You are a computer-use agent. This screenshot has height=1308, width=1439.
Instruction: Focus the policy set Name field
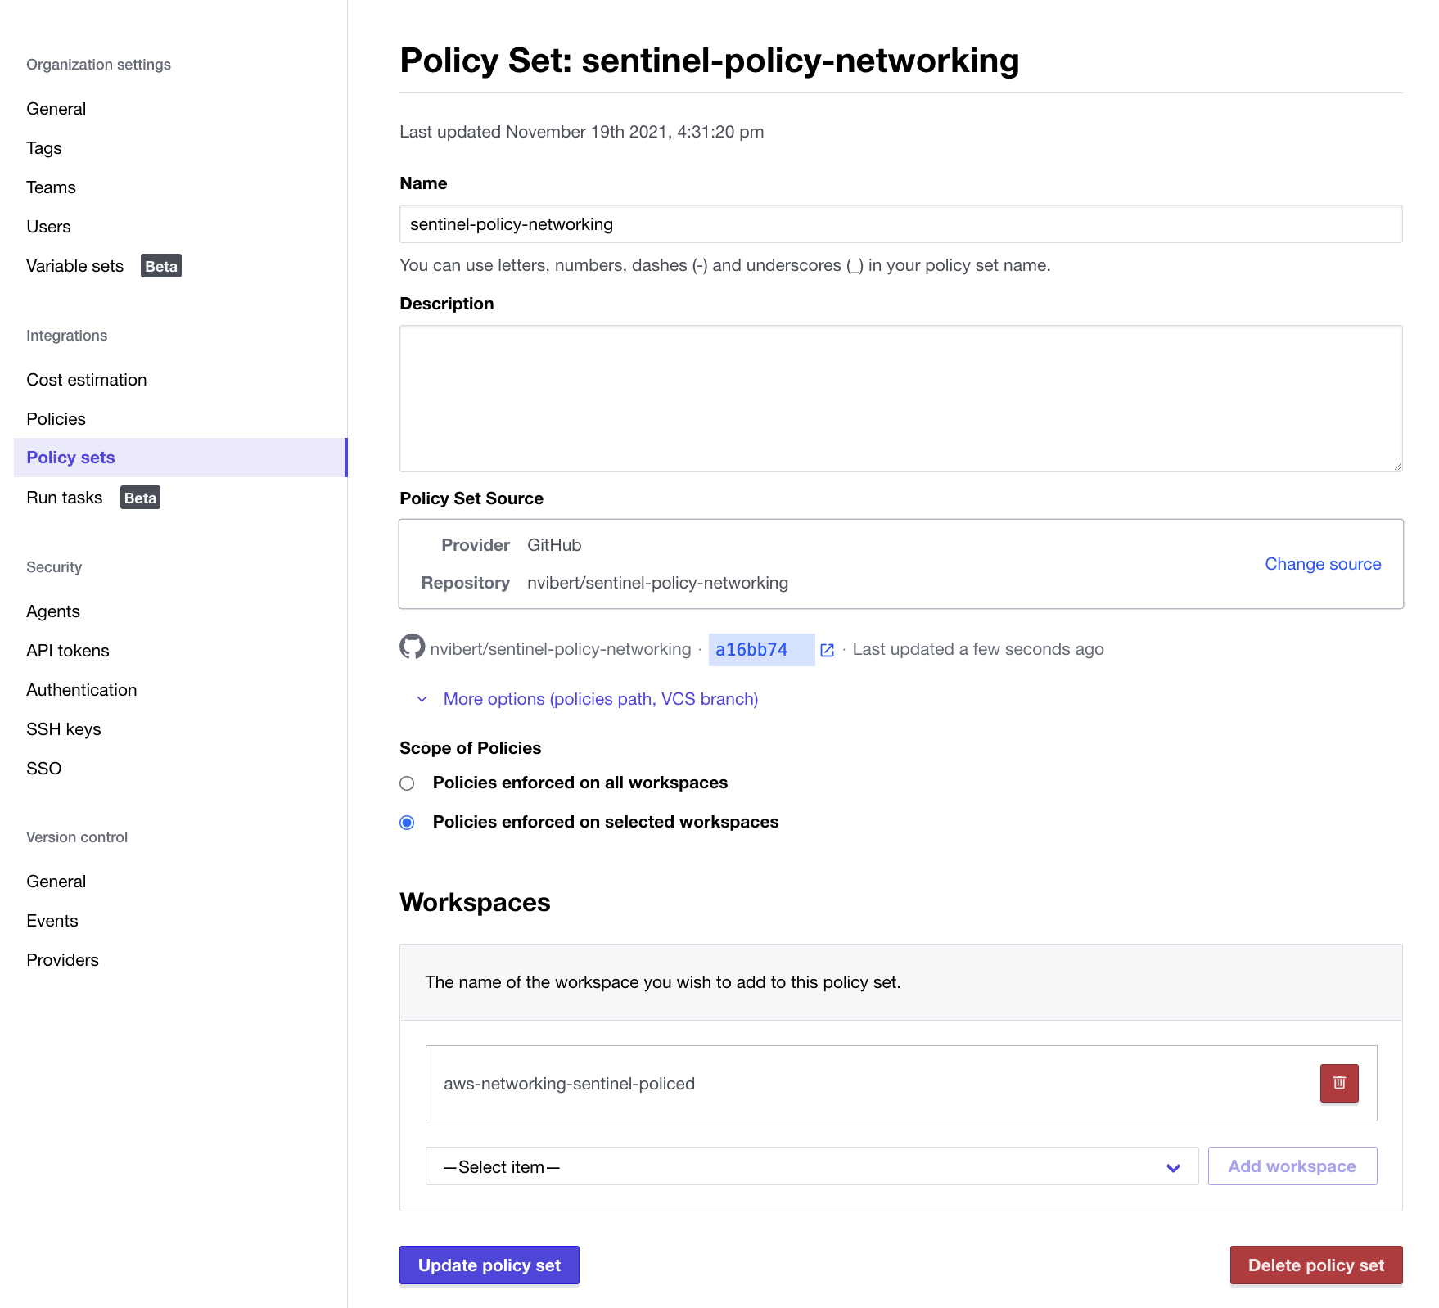pyautogui.click(x=900, y=224)
